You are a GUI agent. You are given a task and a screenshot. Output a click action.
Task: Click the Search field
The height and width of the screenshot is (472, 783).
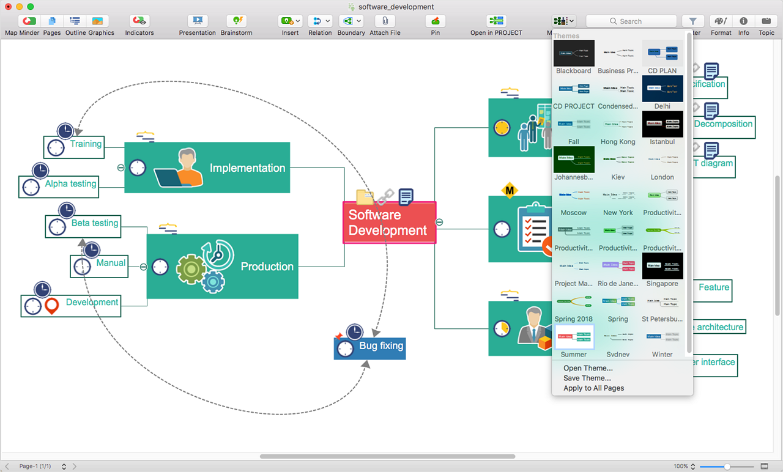[631, 21]
